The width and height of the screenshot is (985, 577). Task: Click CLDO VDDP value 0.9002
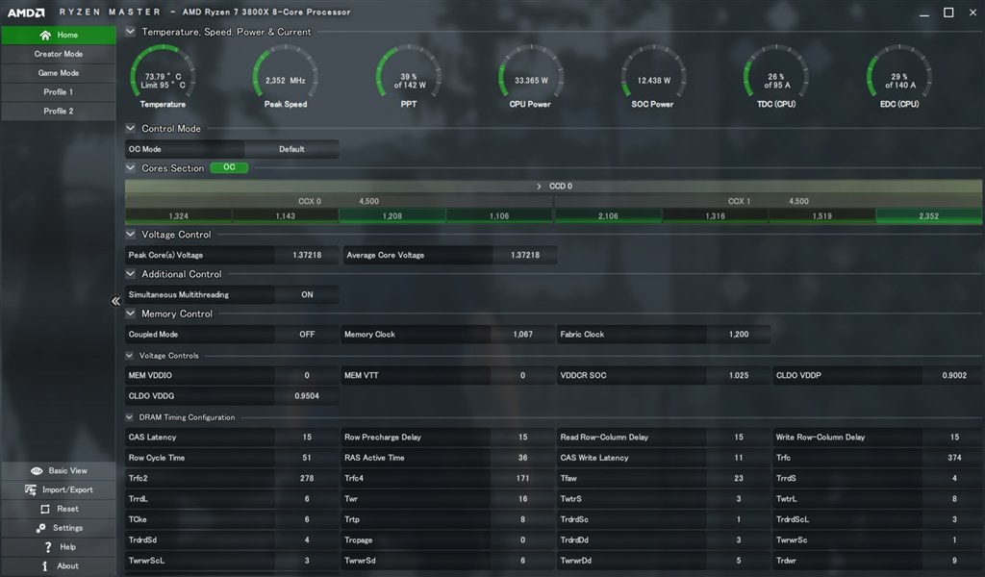tap(954, 375)
